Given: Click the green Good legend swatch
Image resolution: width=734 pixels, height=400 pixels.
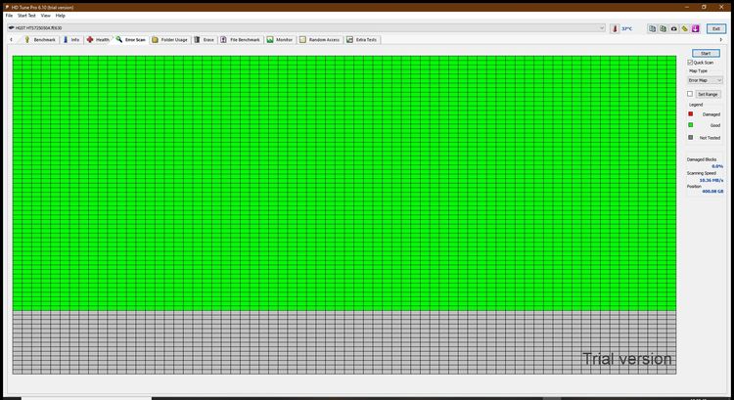Looking at the screenshot, I should coord(691,125).
